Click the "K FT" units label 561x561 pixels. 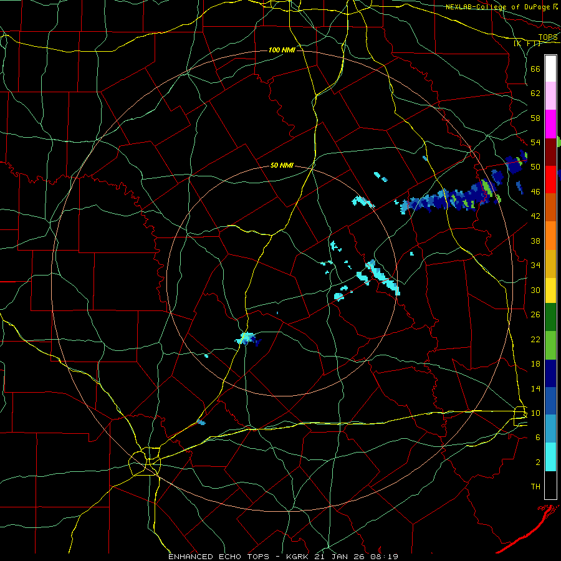click(527, 44)
